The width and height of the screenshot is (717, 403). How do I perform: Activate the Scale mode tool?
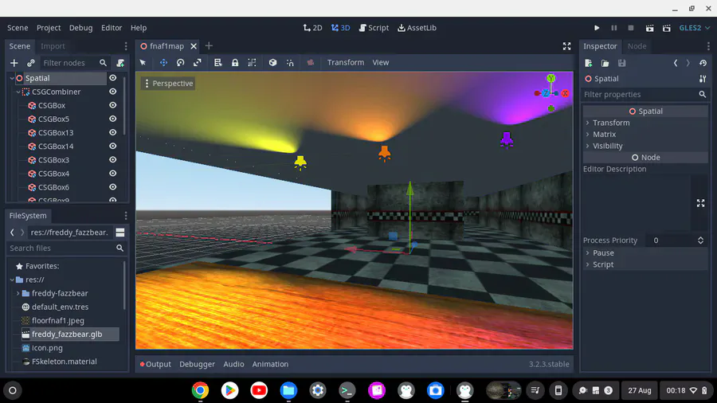pos(197,63)
